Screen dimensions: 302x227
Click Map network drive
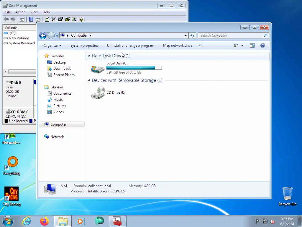pyautogui.click(x=178, y=46)
